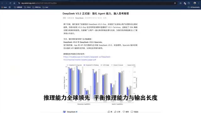Screen dimensions: 201x113
Task: Open the next bookmarks folder
Action: (x=45, y=7)
